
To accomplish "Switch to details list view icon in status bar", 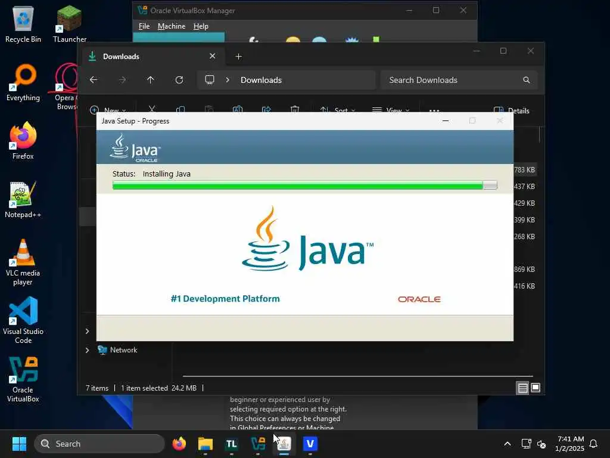I will click(x=522, y=388).
